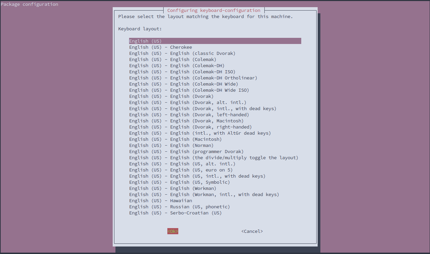
Task: Choose the English (Norman) layout
Action: [x=171, y=145]
